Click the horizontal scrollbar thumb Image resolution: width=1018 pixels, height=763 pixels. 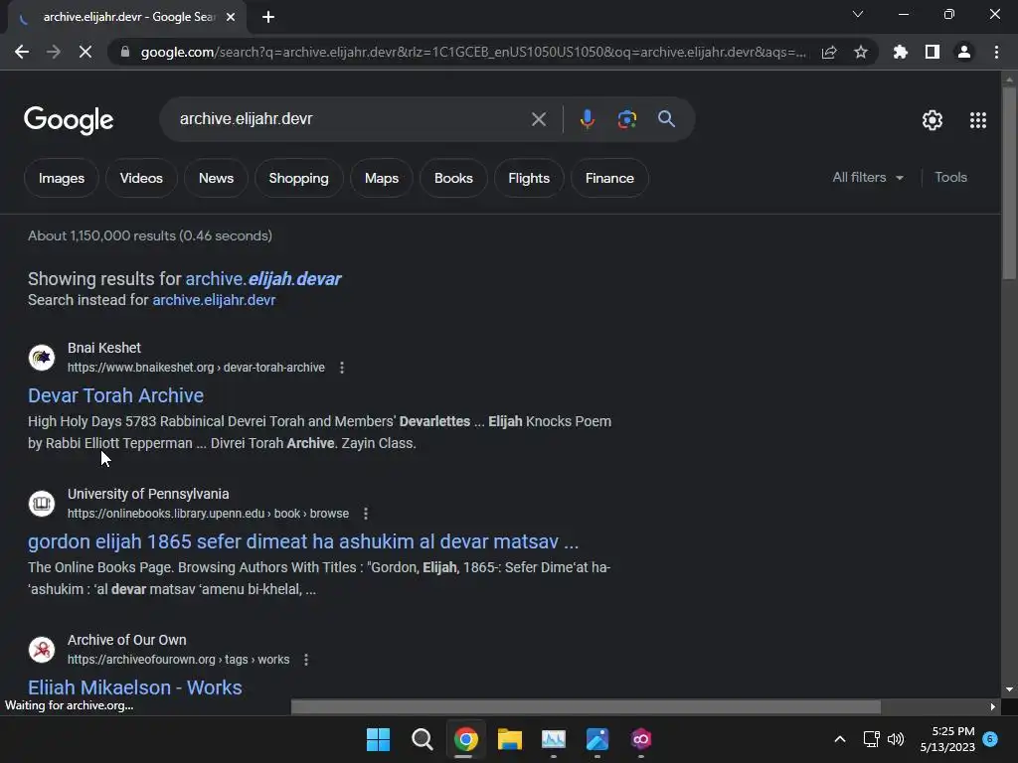click(586, 706)
